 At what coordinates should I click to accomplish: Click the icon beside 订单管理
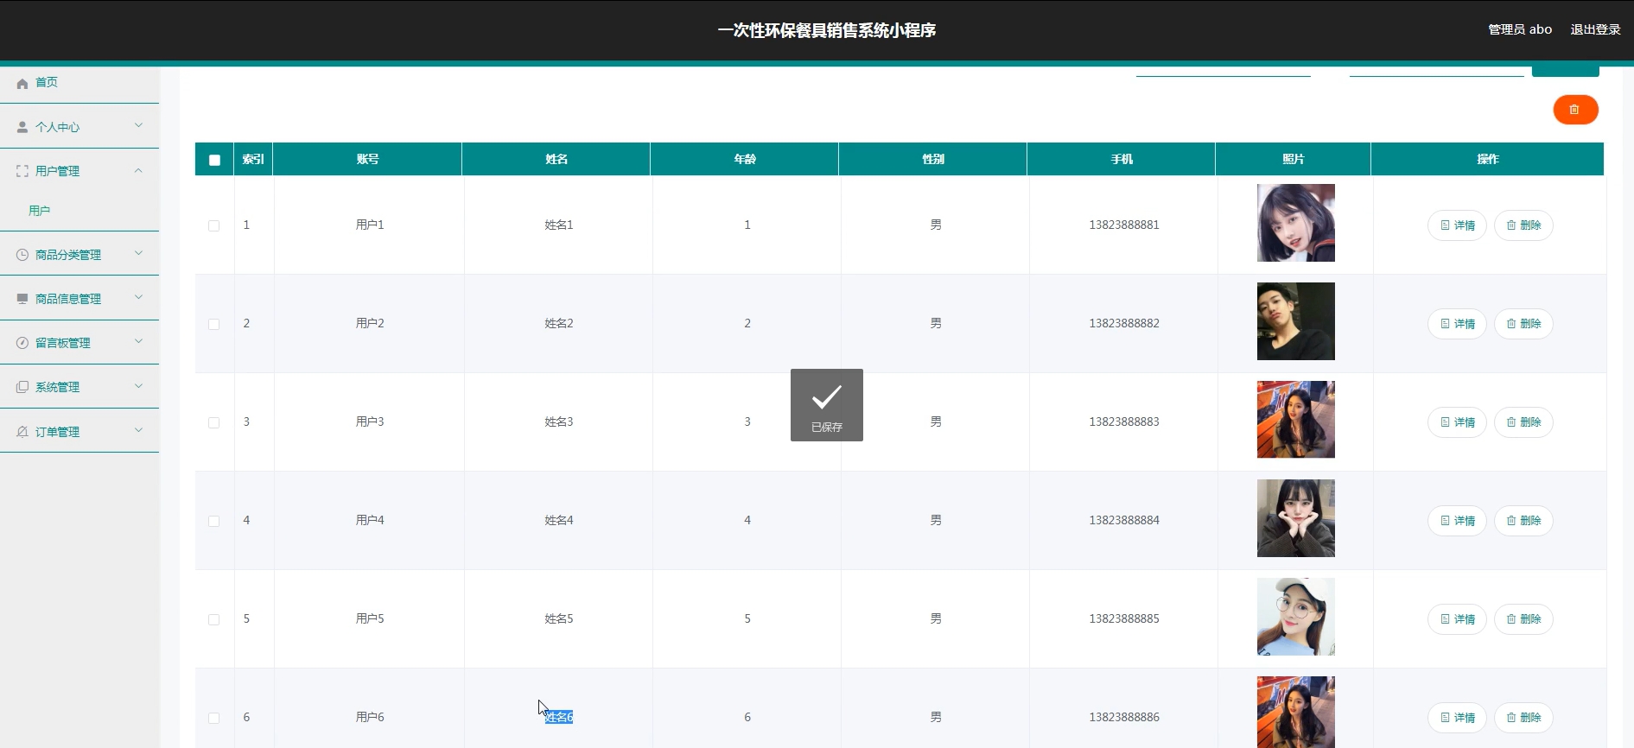pos(22,432)
